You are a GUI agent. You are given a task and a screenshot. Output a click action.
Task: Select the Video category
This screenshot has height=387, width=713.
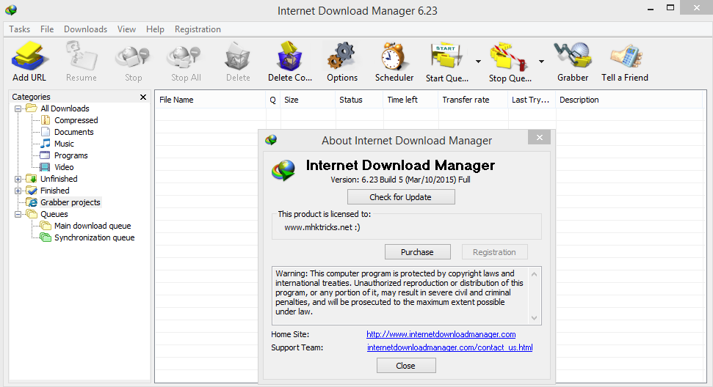click(64, 167)
